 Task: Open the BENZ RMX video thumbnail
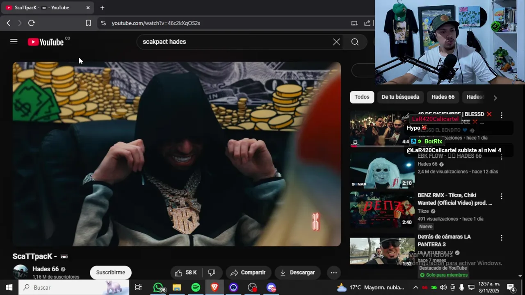pos(382,210)
